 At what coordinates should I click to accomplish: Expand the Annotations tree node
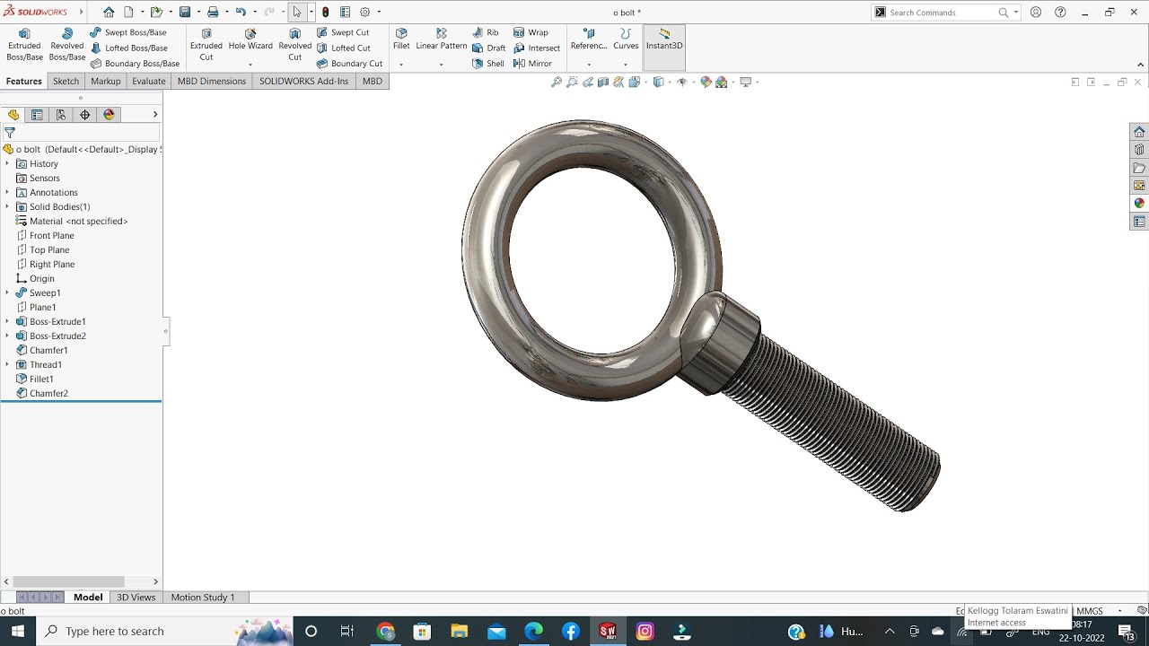click(x=7, y=192)
